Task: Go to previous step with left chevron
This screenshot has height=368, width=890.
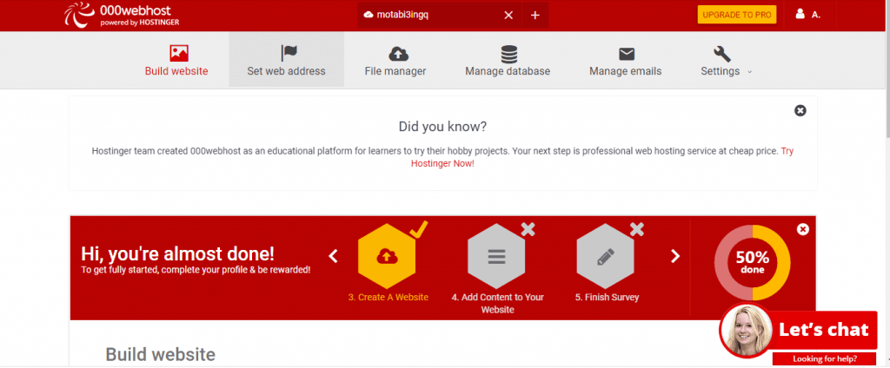Action: click(x=333, y=256)
